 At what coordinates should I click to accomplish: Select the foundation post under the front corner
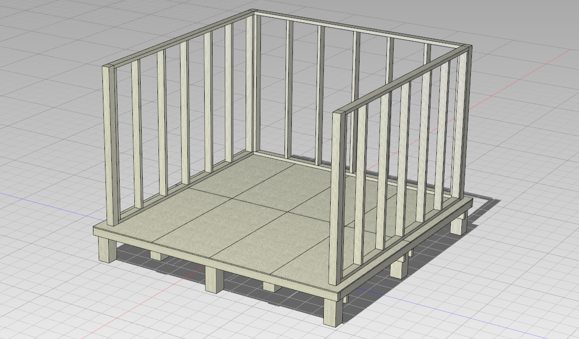[333, 312]
